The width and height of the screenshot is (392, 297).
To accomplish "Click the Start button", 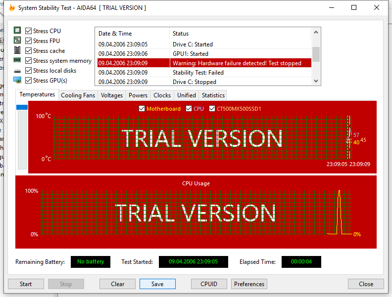I will click(x=26, y=284).
